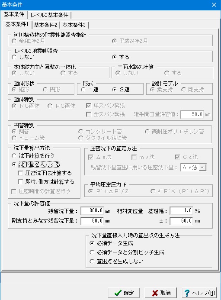Click the ± 50.0 mm input field

[181, 221]
